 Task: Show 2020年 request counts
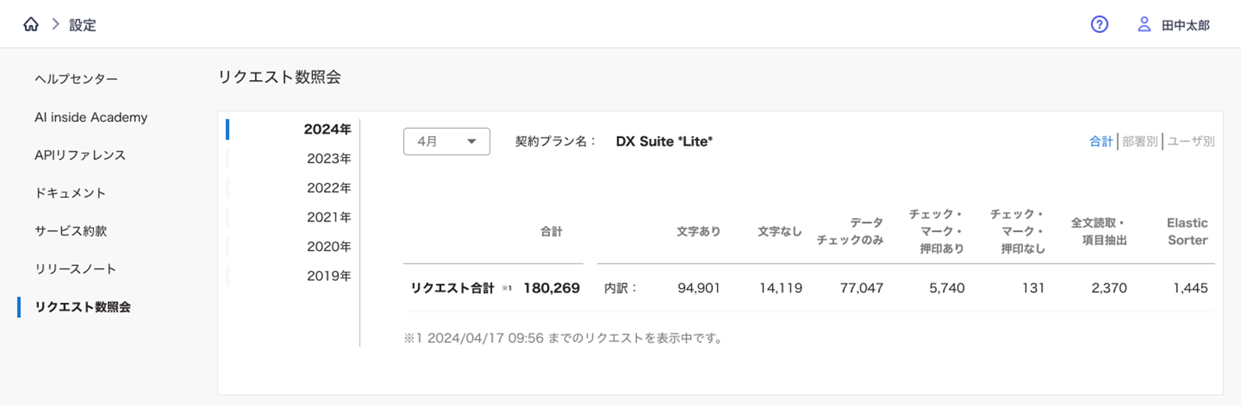point(329,246)
